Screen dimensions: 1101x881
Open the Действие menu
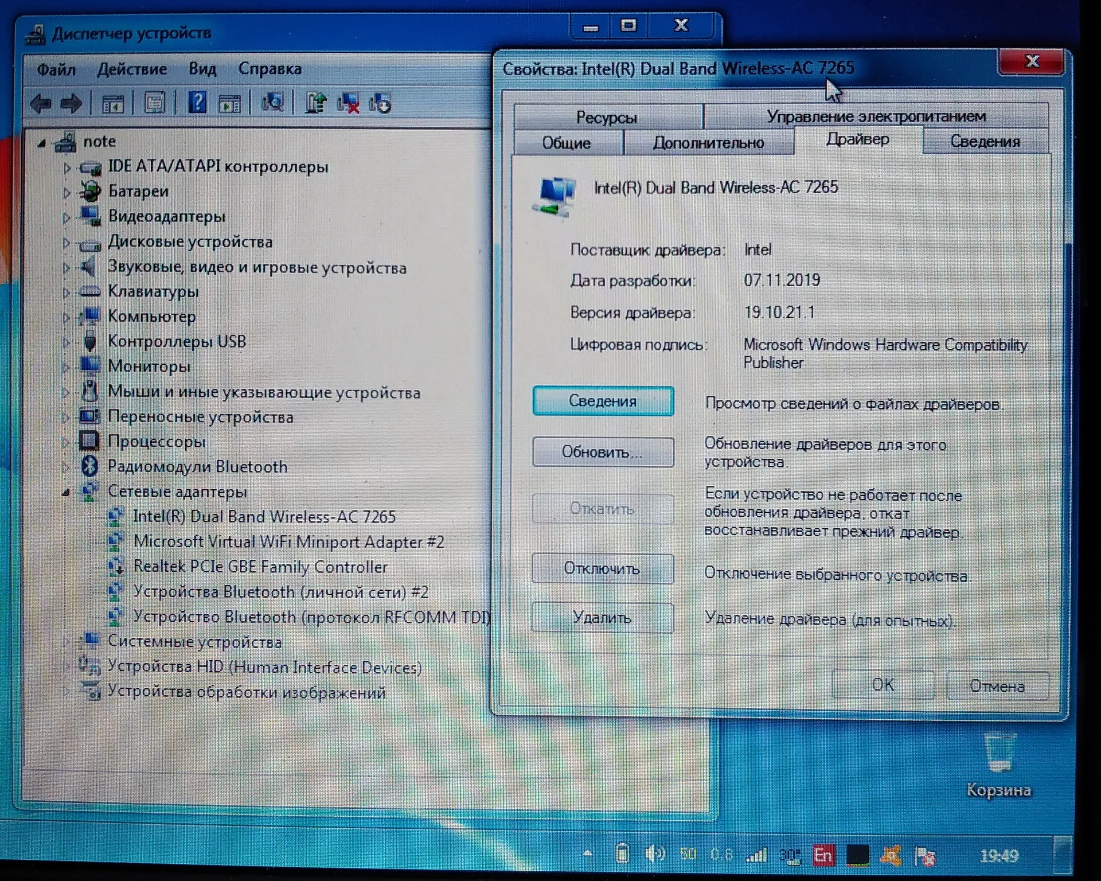click(x=132, y=69)
